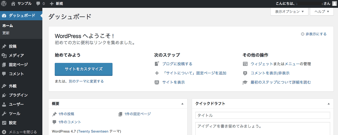338x135 pixels.
Task: Select 固定ページ in the sidebar menu
Action: (x=18, y=65)
